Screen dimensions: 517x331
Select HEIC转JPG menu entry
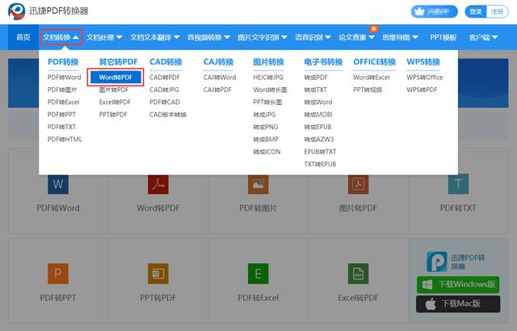[x=268, y=78]
